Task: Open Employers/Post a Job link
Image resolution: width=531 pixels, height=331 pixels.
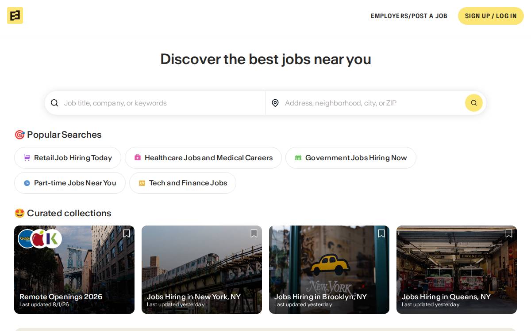Action: coord(409,16)
